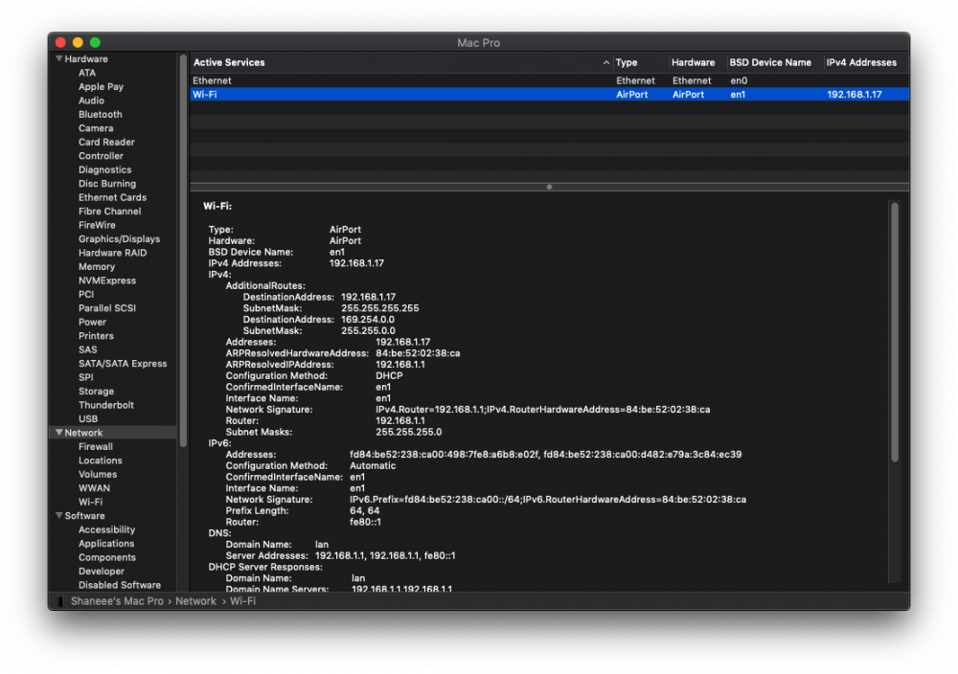Collapse the Network section triangle
Screen dimensions: 958x674
coord(59,432)
